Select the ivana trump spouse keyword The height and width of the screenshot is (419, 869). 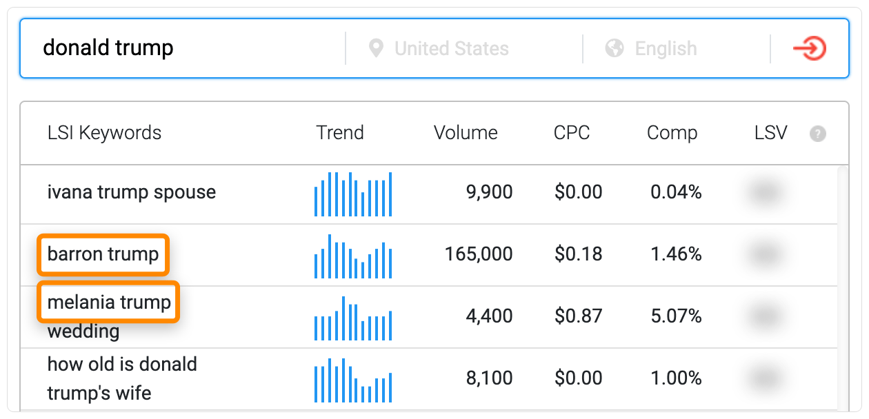[x=132, y=192]
